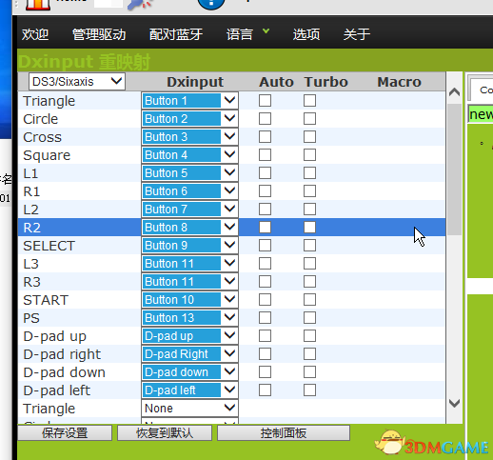This screenshot has width=493, height=460.
Task: Select the PS row label
Action: (x=31, y=318)
